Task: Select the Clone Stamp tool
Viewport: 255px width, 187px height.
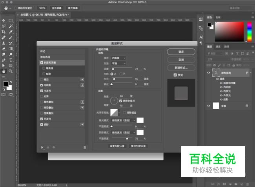Action: 4,43
